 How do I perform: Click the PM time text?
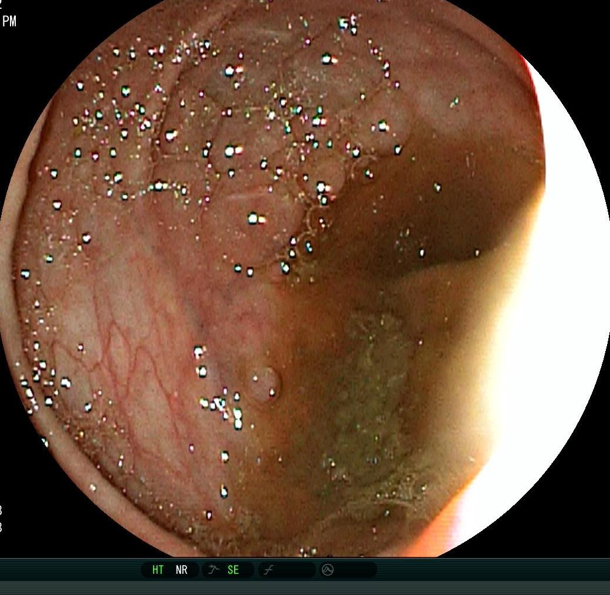(9, 21)
